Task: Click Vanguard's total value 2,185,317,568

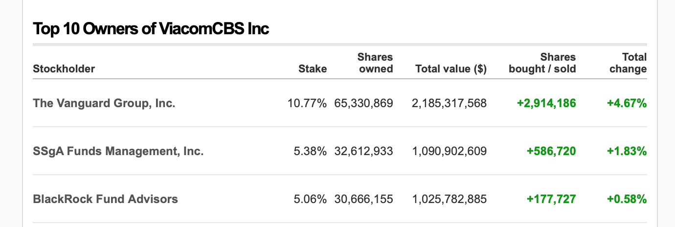Action: tap(449, 103)
